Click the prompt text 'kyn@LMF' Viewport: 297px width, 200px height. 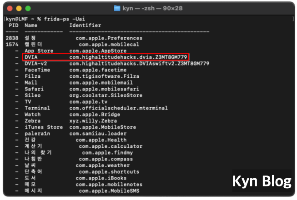point(17,19)
